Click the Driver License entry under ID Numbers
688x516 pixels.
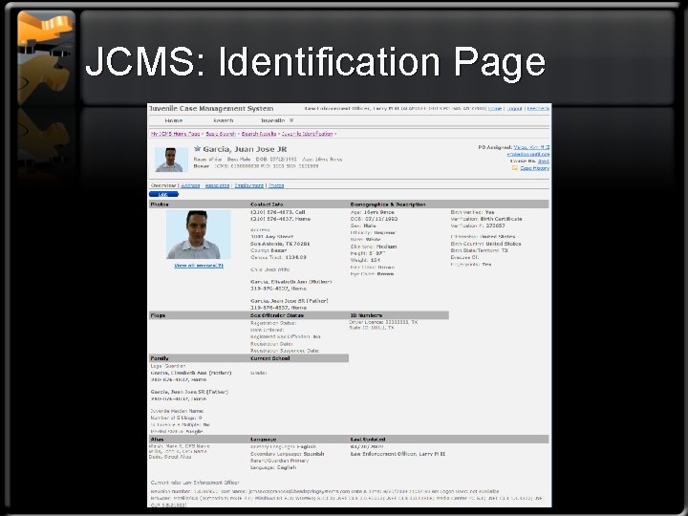coord(383,322)
